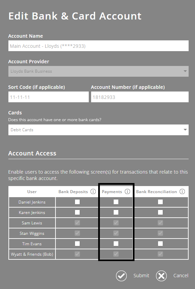Click the circled cross Cancel icon

[161, 276]
